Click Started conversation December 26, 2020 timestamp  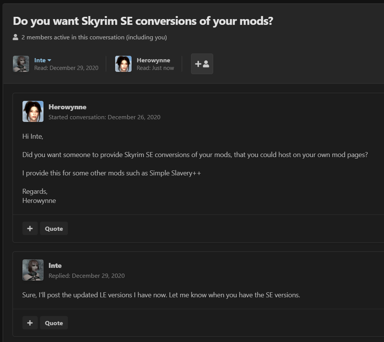(x=104, y=117)
